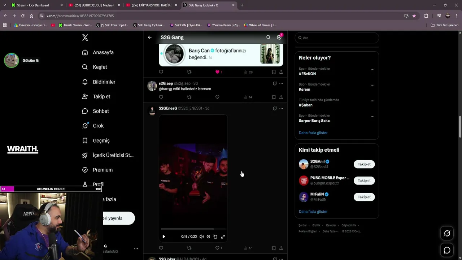This screenshot has width=462, height=260.
Task: Open s2g_aep's profile avatar
Action: coord(152,86)
